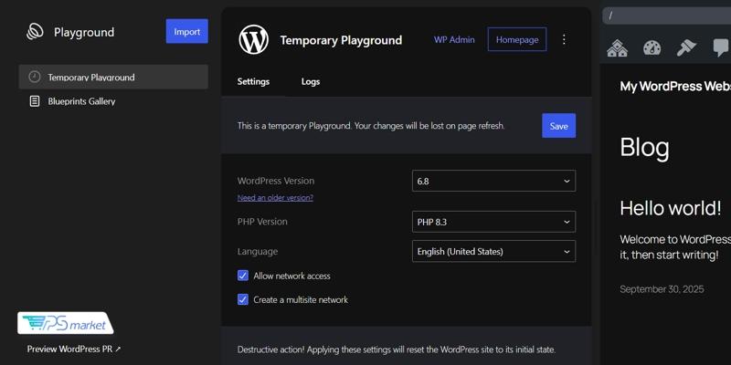Screen dimensions: 731x365
Task: Click the WordPress logo beside Temporary Playground
Action: [x=253, y=40]
